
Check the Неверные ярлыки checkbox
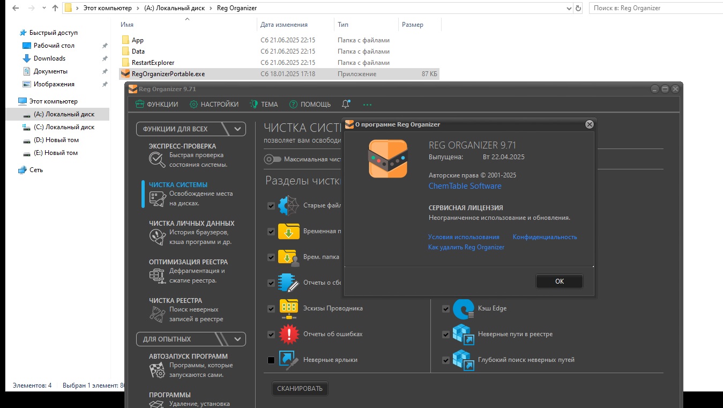point(271,360)
